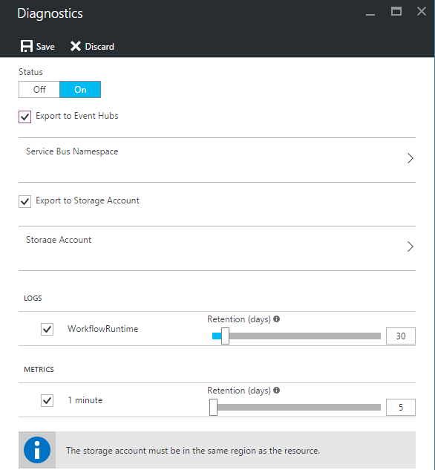The height and width of the screenshot is (470, 435).
Task: Turn diagnostics status Off
Action: (39, 89)
